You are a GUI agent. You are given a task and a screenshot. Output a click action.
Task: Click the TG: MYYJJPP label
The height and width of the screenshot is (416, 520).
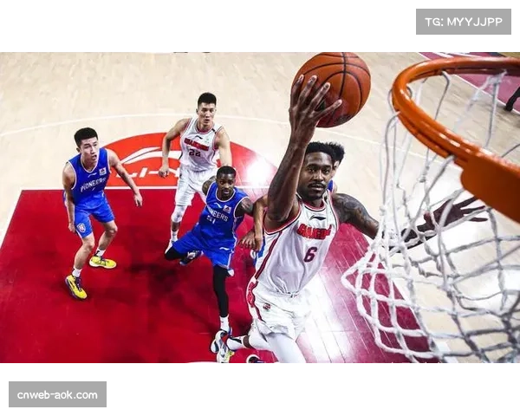(464, 21)
